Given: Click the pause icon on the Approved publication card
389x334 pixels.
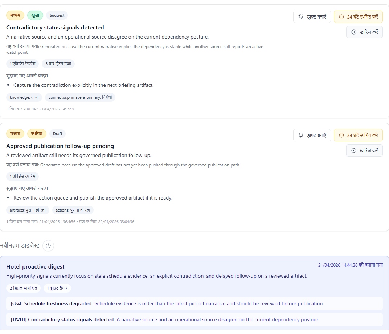Looking at the screenshot, I should pyautogui.click(x=341, y=135).
